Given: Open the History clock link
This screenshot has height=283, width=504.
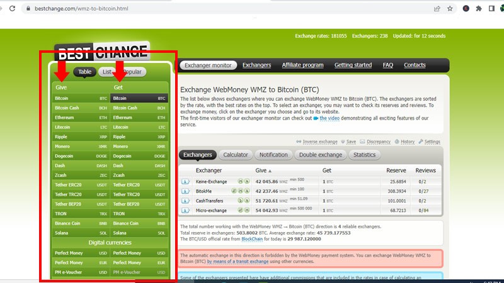Looking at the screenshot, I should point(404,142).
